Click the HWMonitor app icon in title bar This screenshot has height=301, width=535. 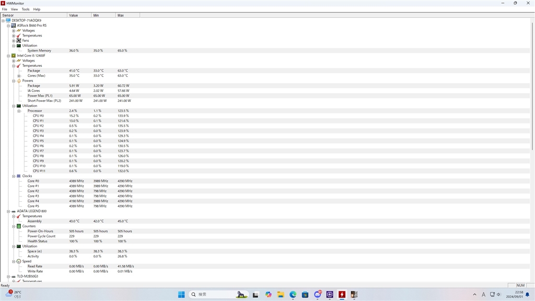click(x=3, y=3)
